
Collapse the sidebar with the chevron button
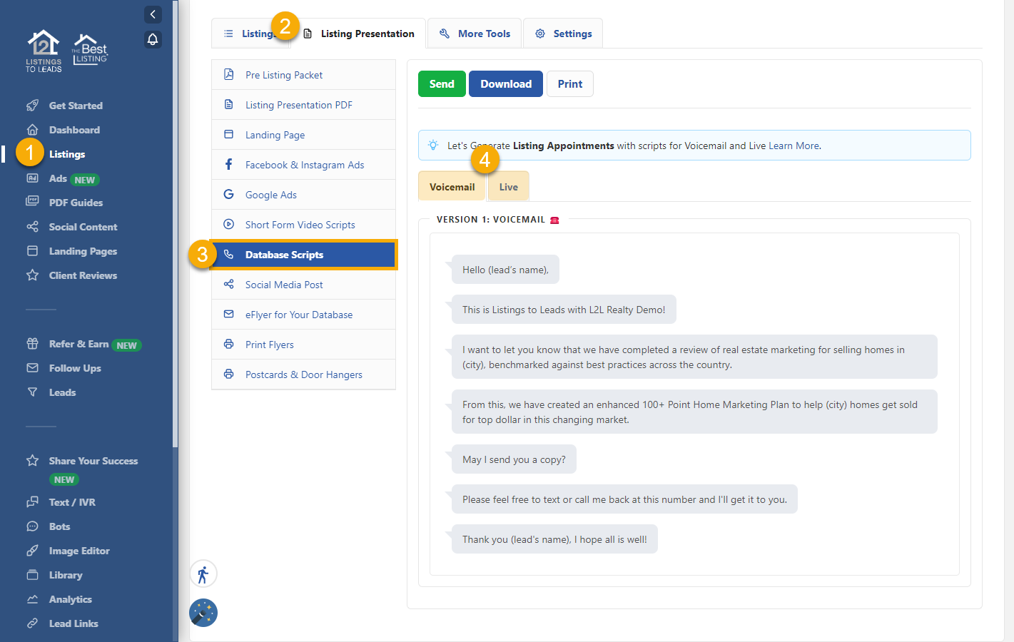[x=153, y=14]
